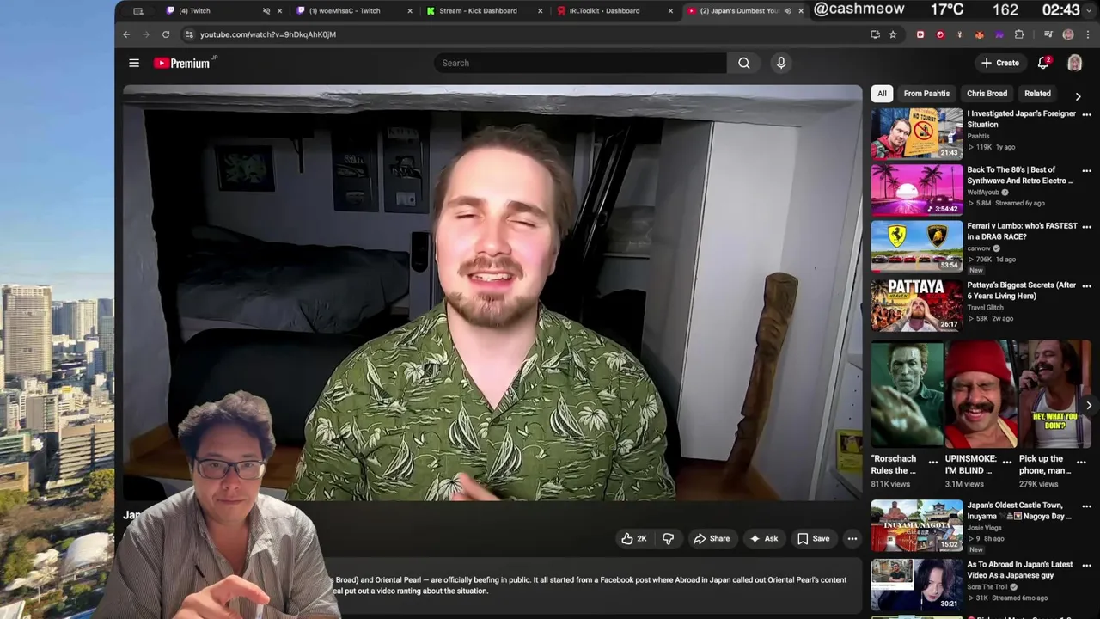Mute the Japan's Dumbest YouTube tab audio
The width and height of the screenshot is (1100, 619).
[787, 11]
